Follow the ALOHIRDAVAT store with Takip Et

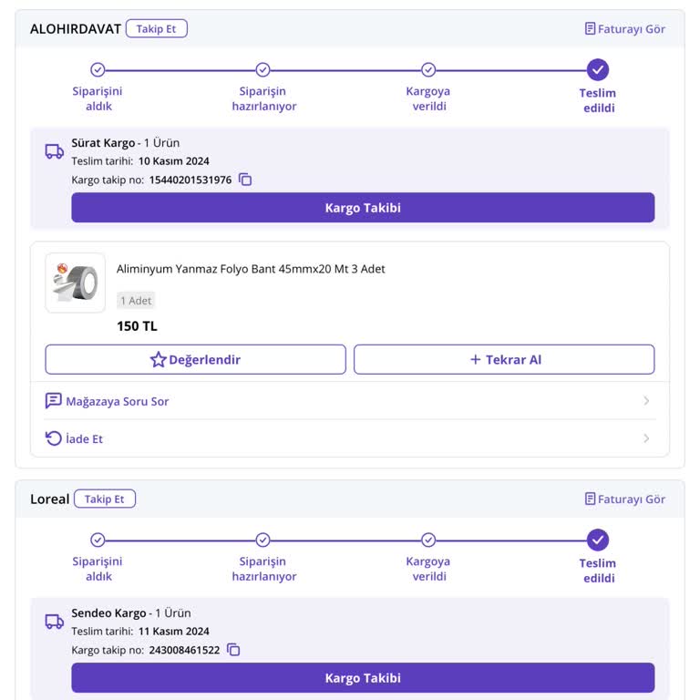[x=156, y=28]
